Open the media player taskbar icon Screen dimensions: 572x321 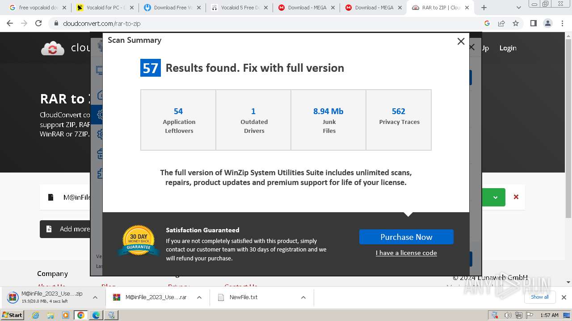(66, 315)
